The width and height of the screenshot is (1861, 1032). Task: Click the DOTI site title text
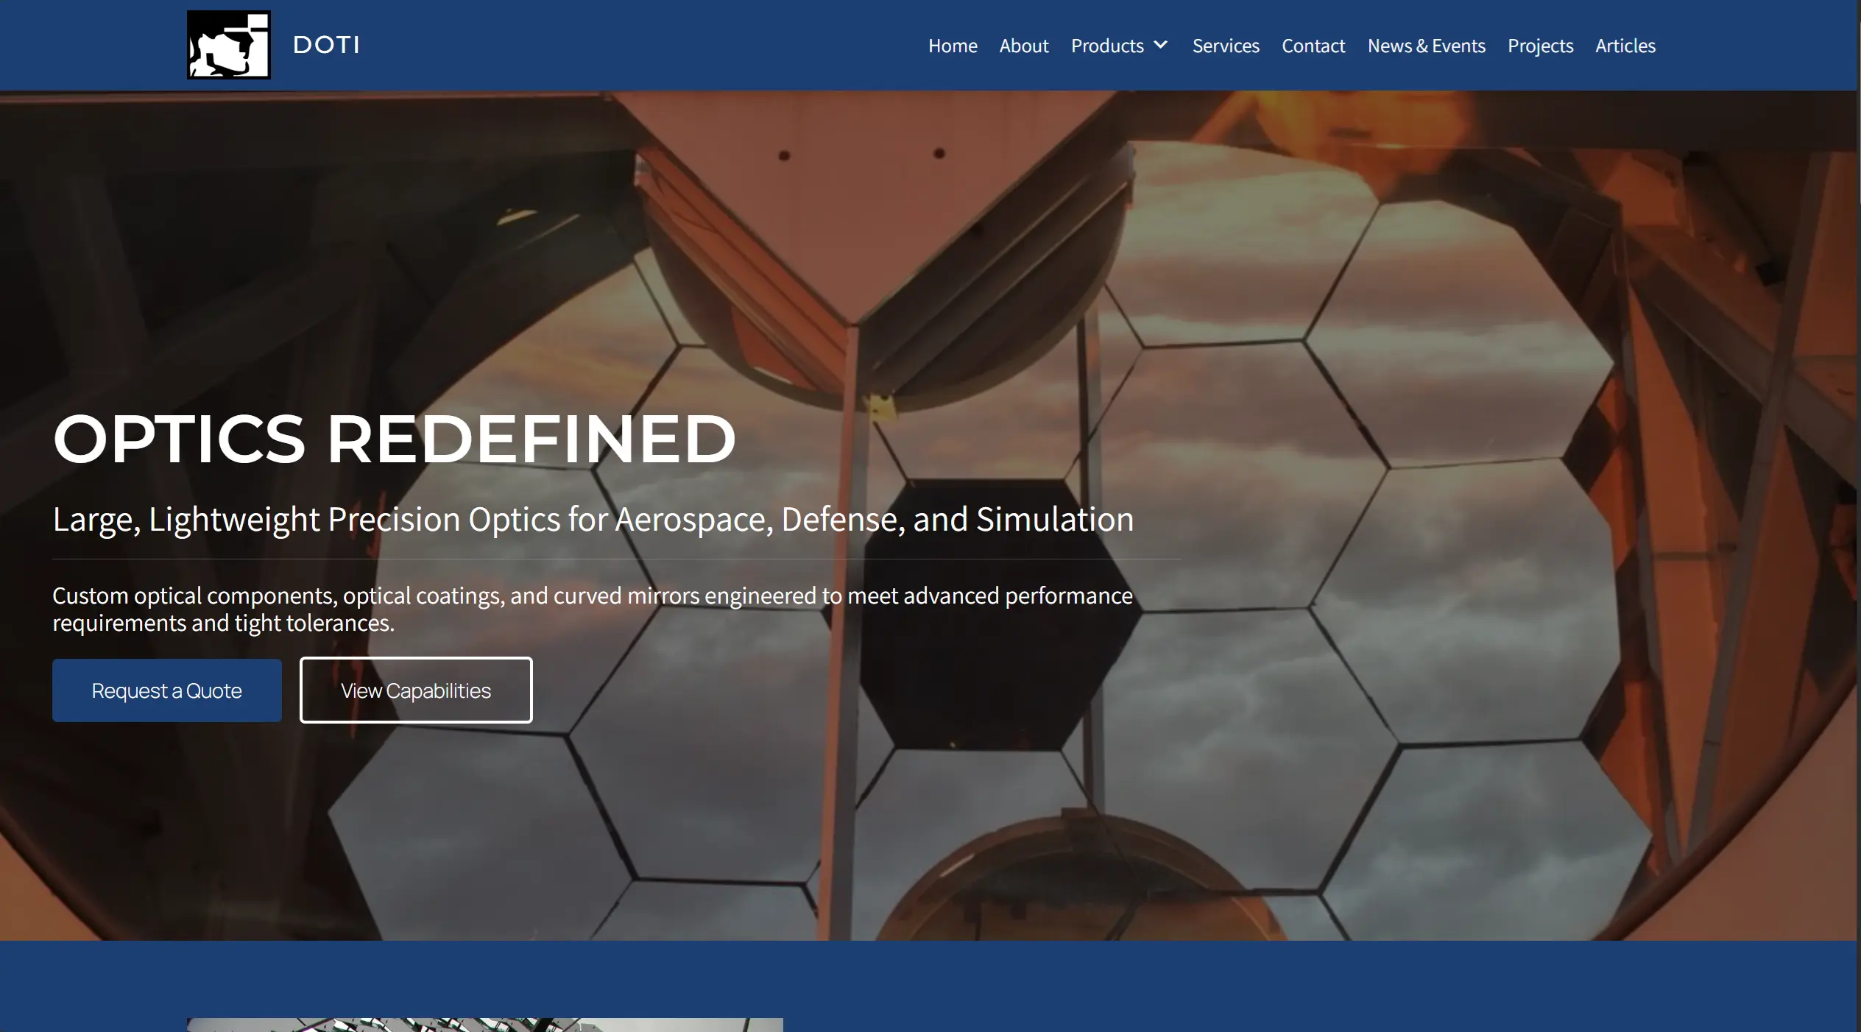pyautogui.click(x=326, y=45)
